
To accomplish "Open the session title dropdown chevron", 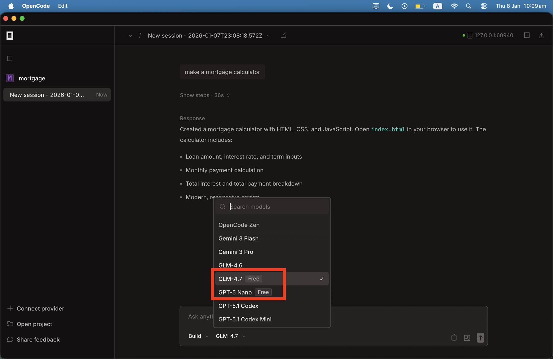I will (268, 36).
